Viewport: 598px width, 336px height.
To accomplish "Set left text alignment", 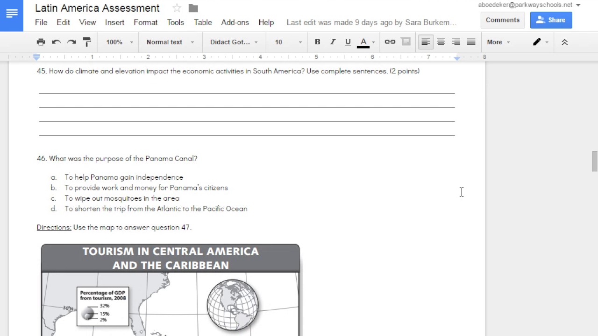I will (x=426, y=42).
